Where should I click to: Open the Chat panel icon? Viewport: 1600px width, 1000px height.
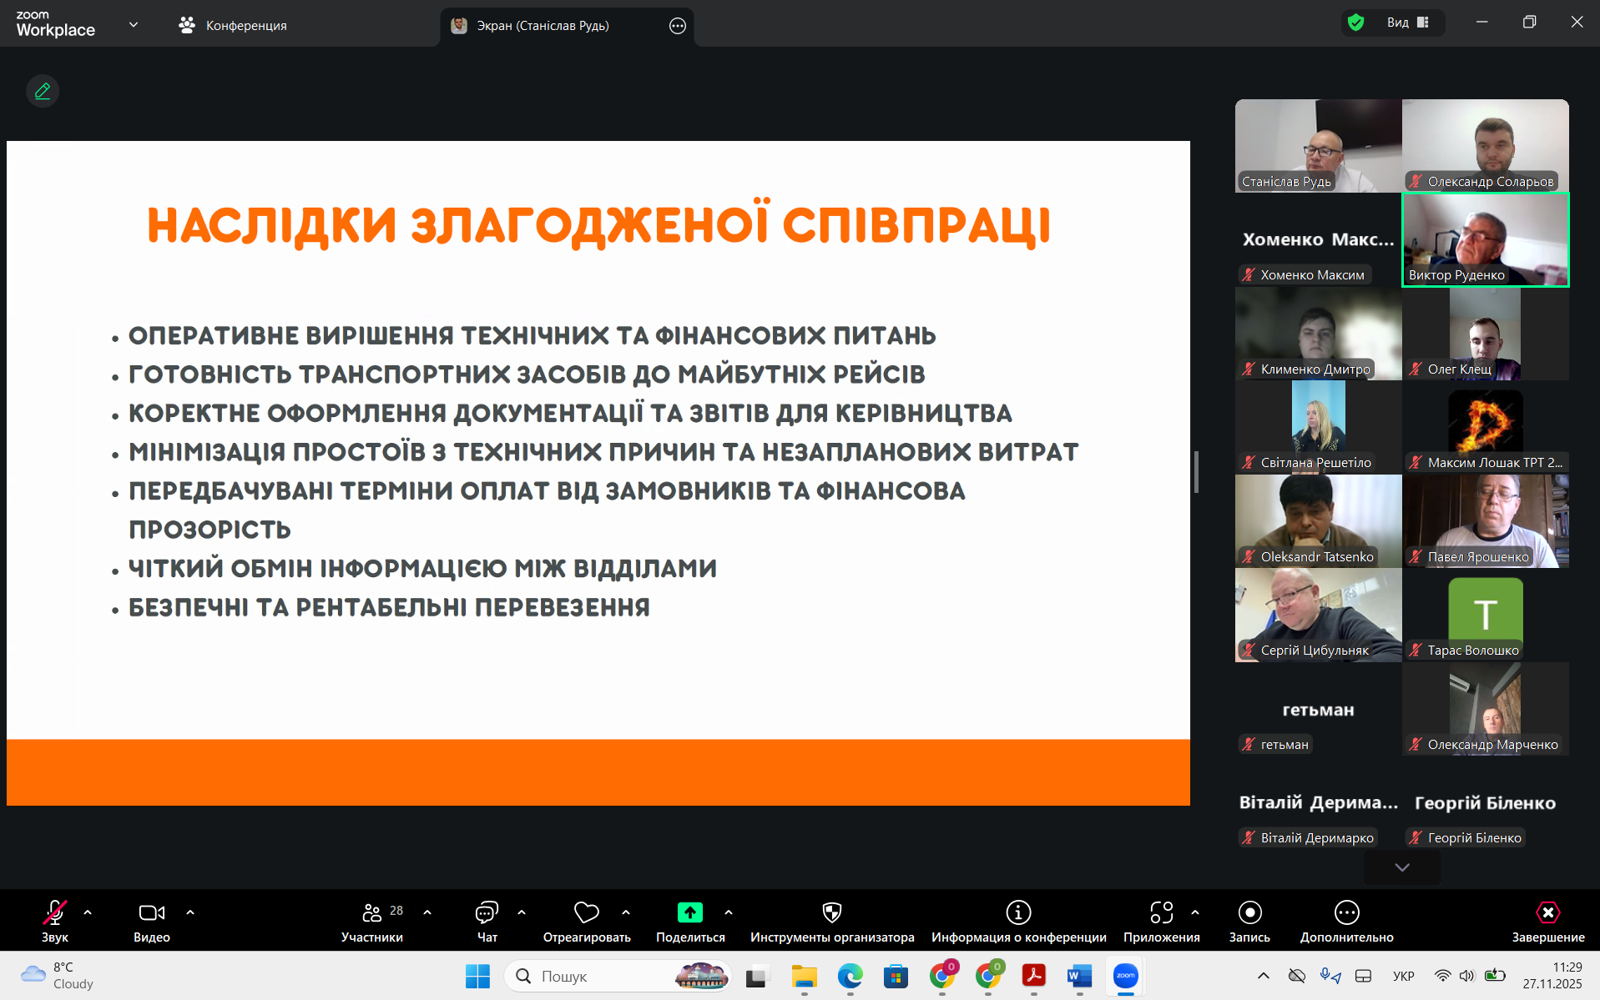pyautogui.click(x=487, y=913)
